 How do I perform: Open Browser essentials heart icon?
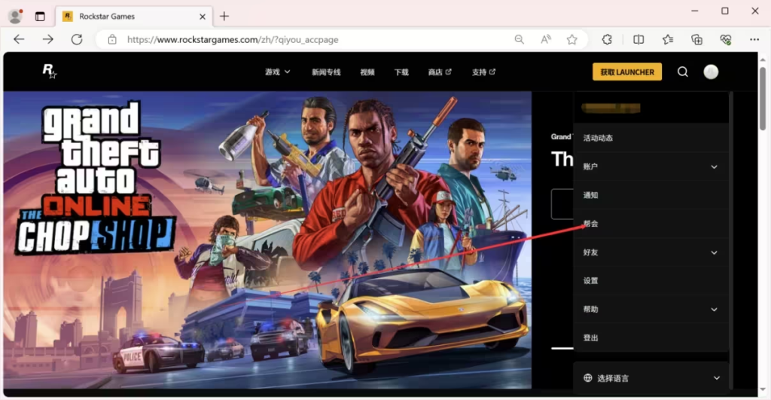pos(725,39)
